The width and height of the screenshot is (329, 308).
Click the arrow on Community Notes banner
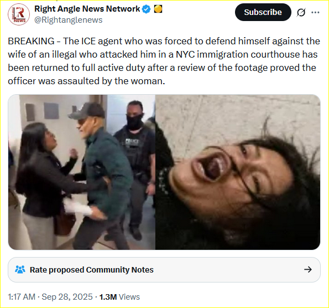(x=308, y=269)
